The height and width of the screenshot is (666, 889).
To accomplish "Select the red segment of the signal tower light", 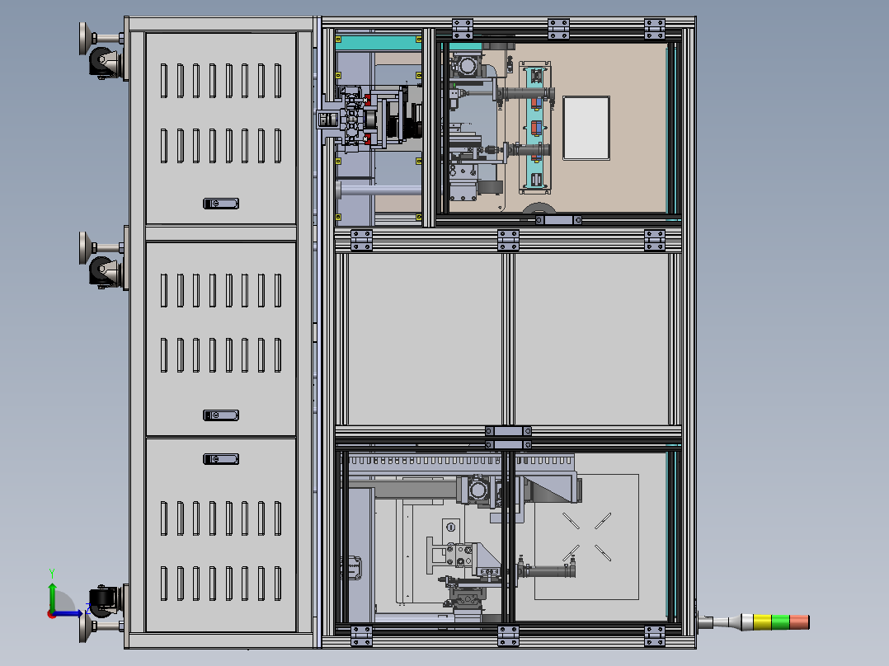I will (x=799, y=621).
